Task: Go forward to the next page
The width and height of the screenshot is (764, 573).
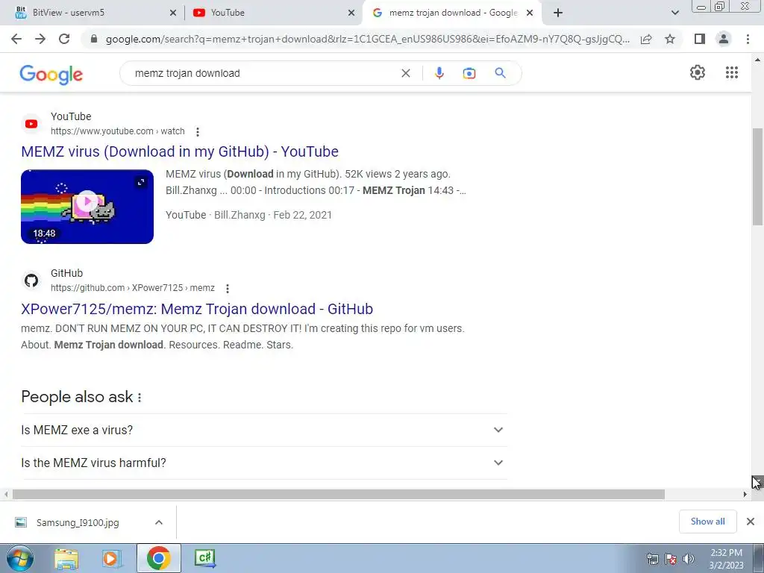Action: click(x=40, y=39)
